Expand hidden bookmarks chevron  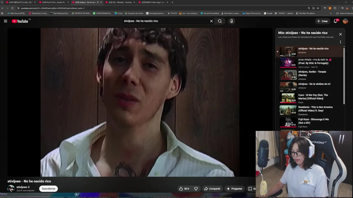331,13
